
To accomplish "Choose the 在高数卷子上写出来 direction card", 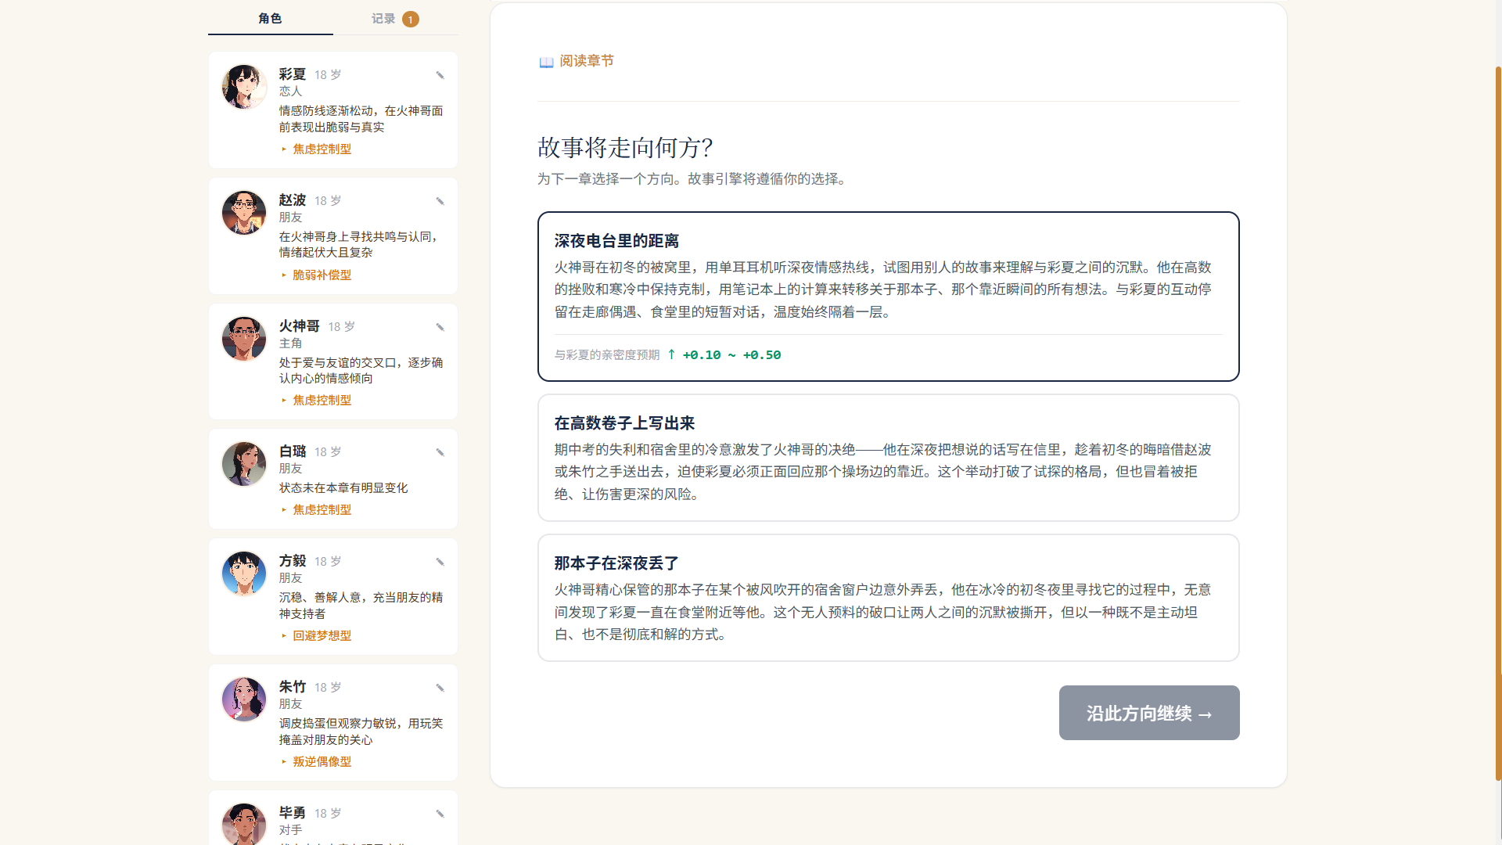I will click(889, 458).
